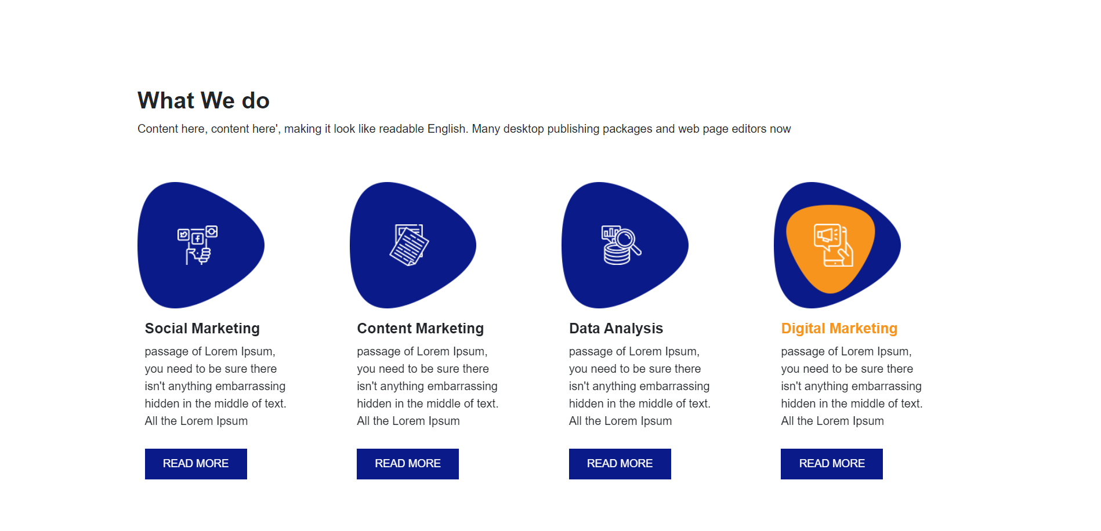Select the Digital Marketing description text

[x=852, y=386]
